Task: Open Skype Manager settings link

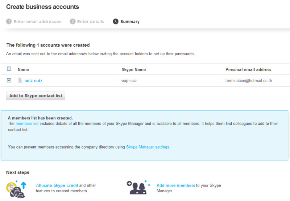Action: tap(148, 147)
